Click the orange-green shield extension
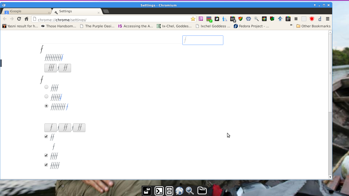349x196 pixels. 240,19
